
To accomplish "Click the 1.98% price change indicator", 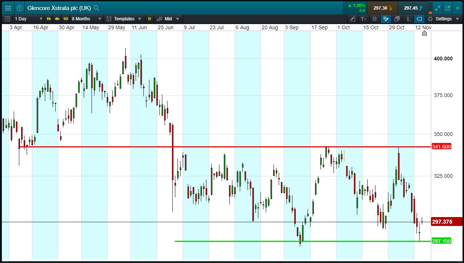I will click(356, 6).
